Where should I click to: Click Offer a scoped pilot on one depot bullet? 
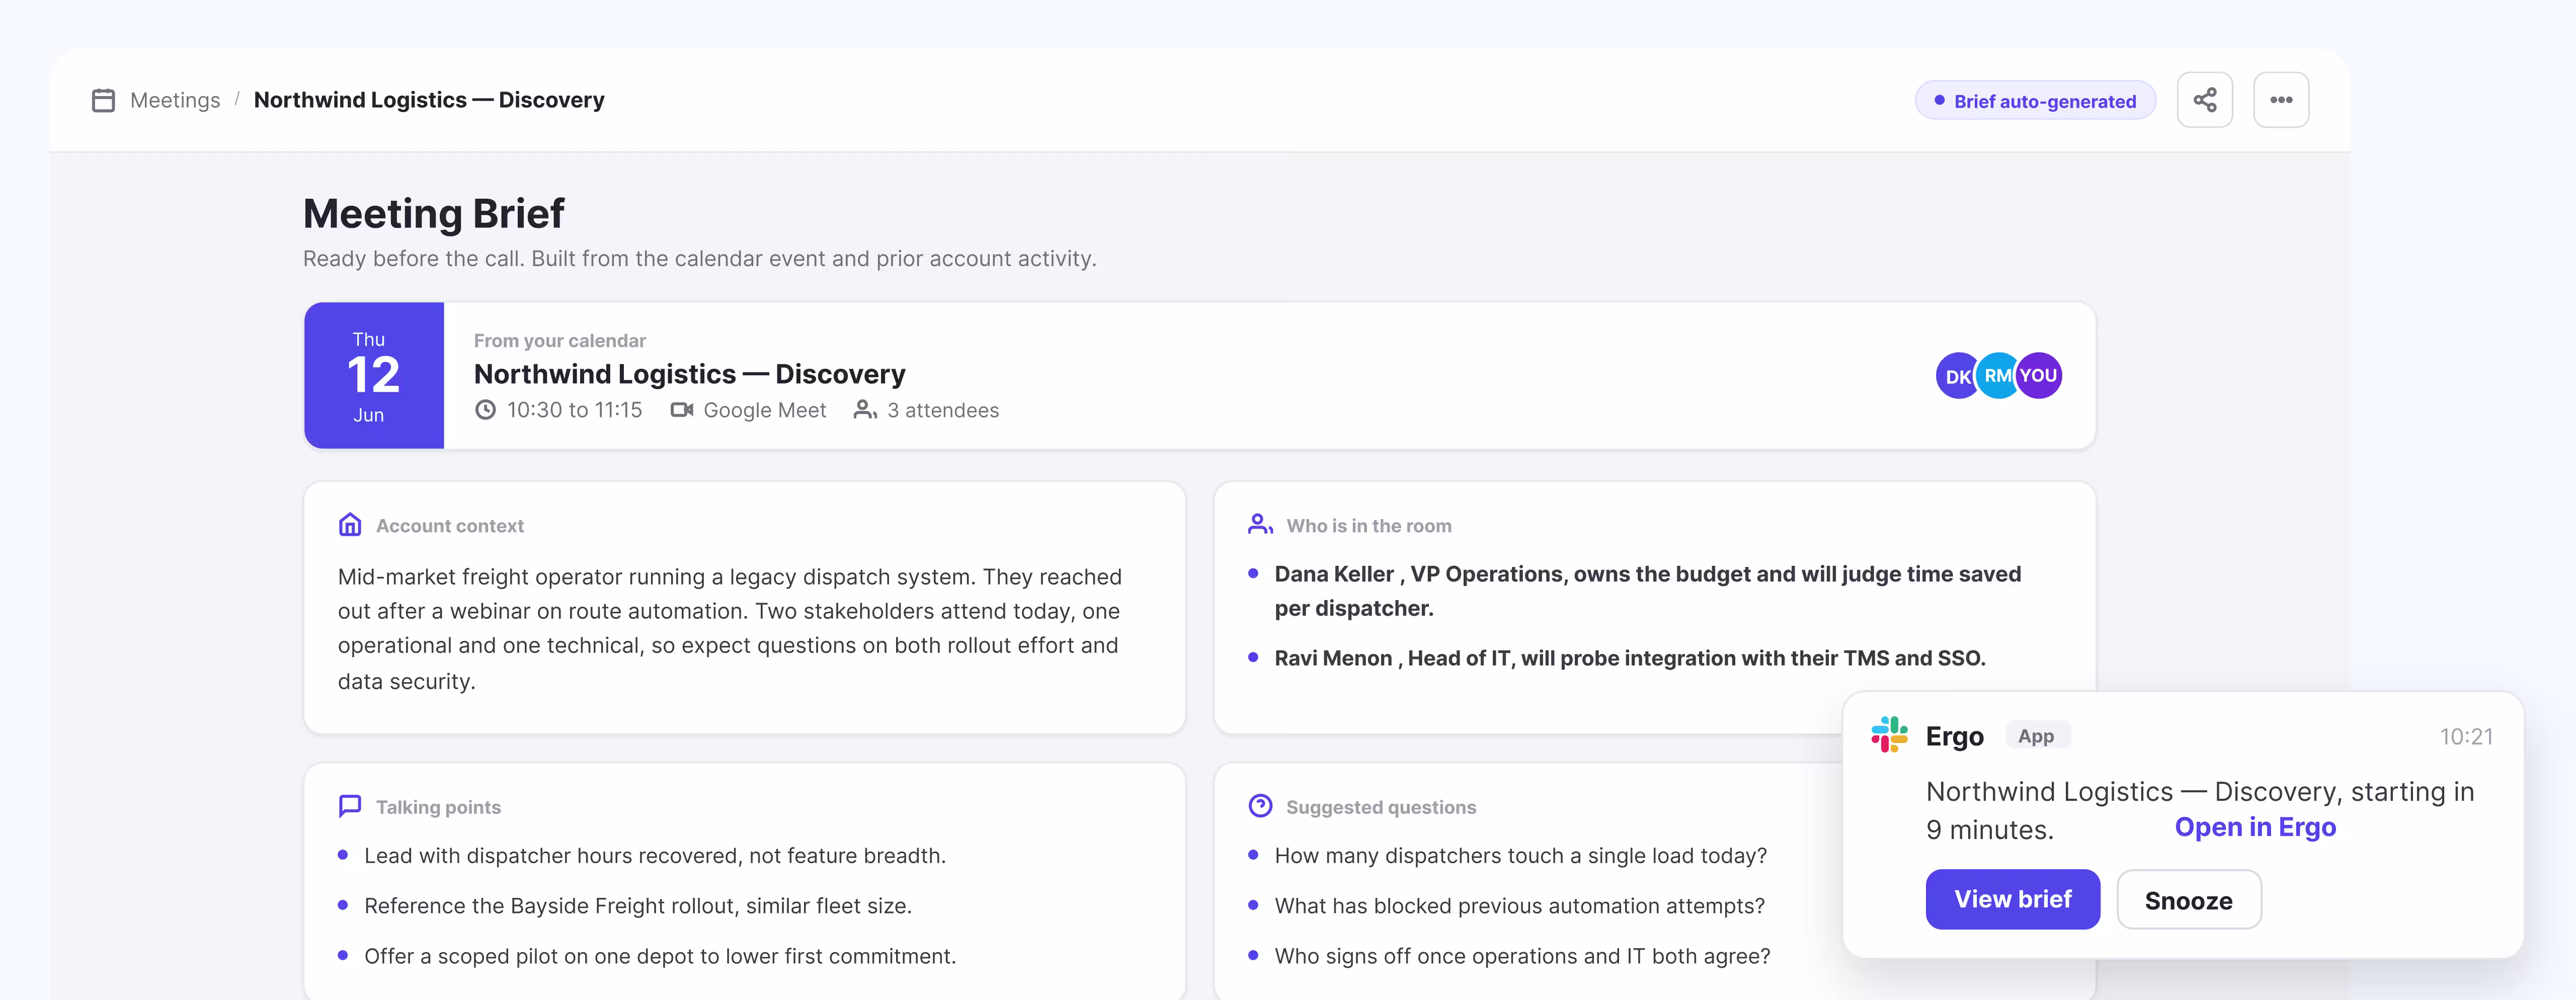[x=660, y=956]
